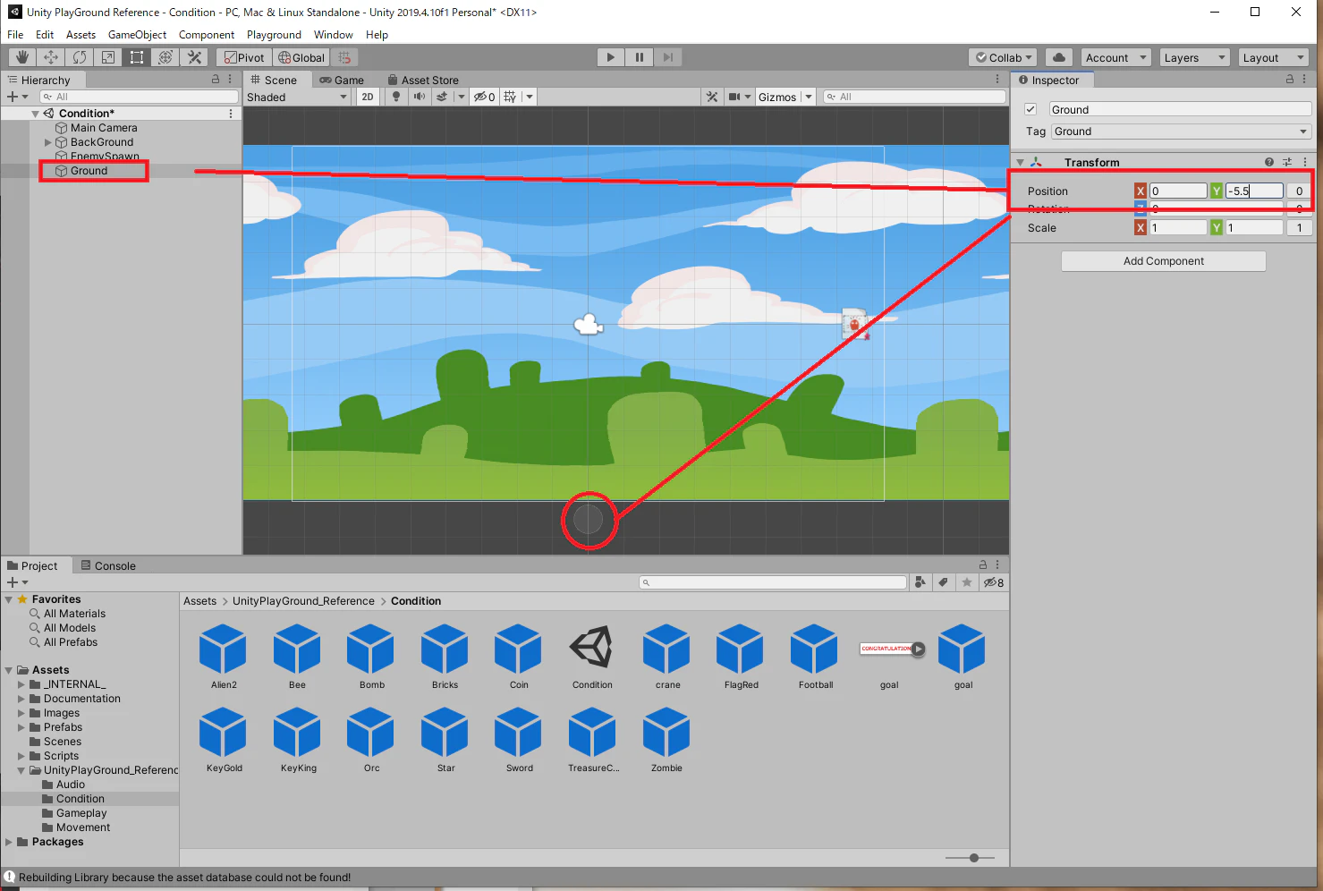
Task: Switch to the Game tab
Action: tap(342, 80)
